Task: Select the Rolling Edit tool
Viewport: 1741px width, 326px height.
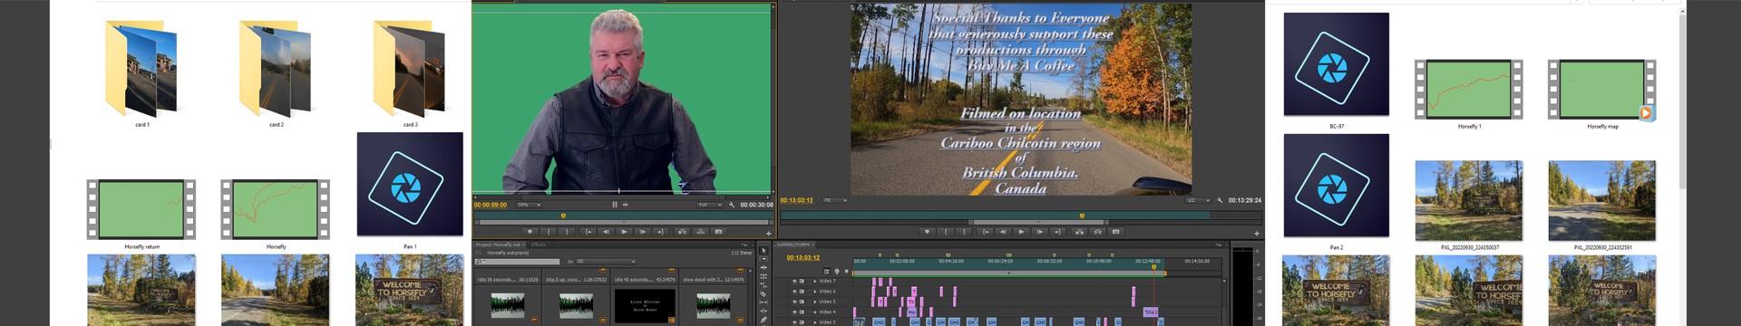Action: coord(764,276)
